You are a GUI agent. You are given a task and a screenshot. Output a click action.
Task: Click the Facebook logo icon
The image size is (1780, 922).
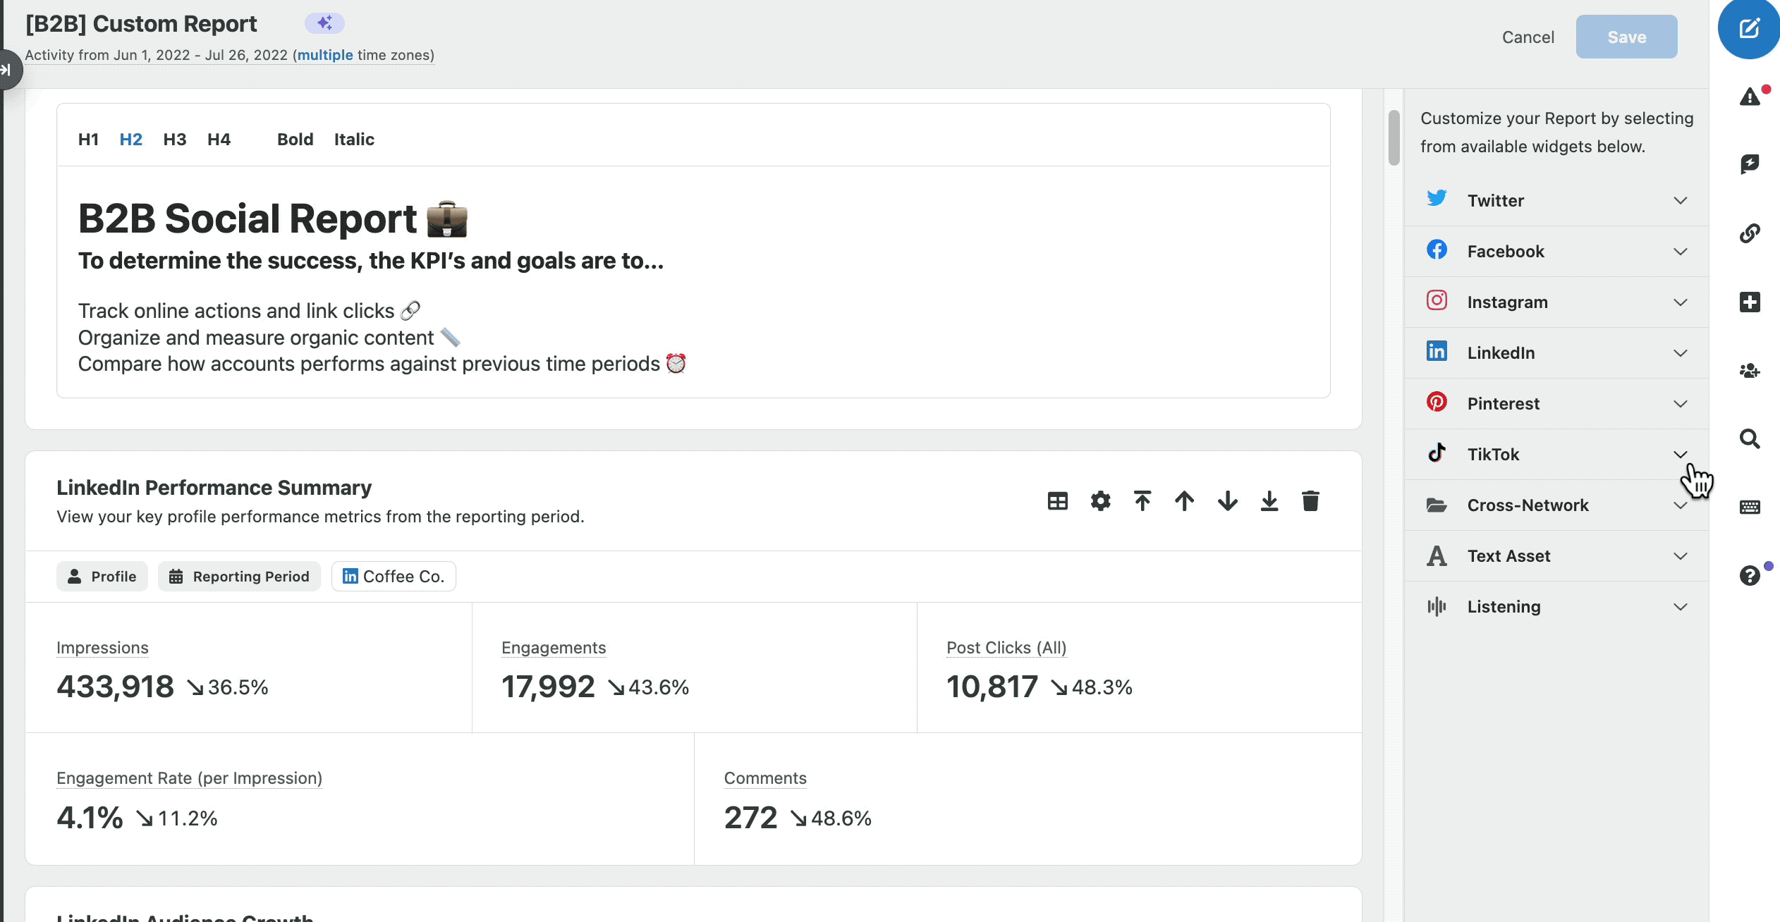pos(1437,250)
